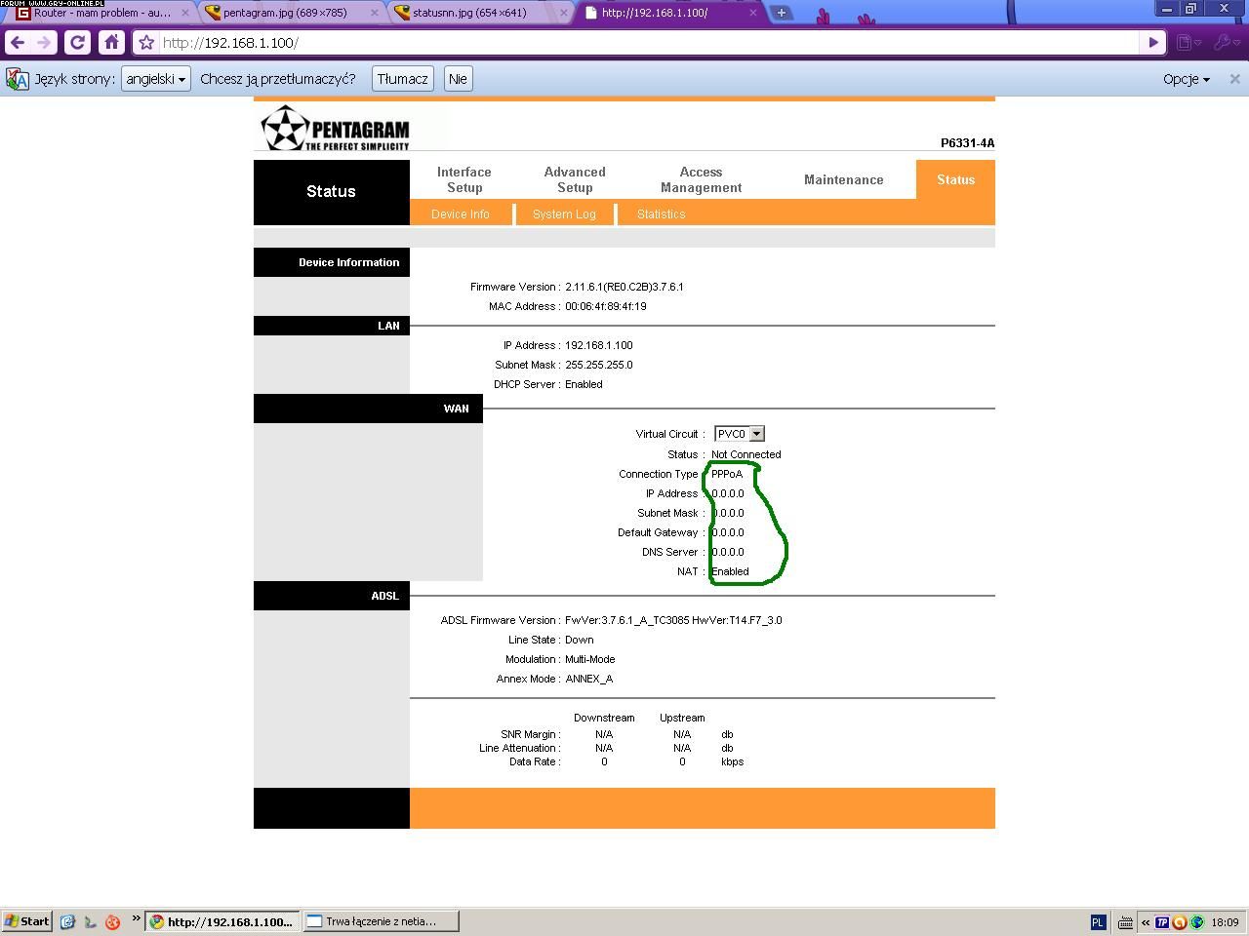Close the 'Router - mam problem' tab
The image size is (1249, 936).
click(x=185, y=13)
